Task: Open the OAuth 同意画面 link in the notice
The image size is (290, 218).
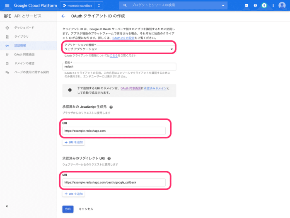Action: (131, 88)
